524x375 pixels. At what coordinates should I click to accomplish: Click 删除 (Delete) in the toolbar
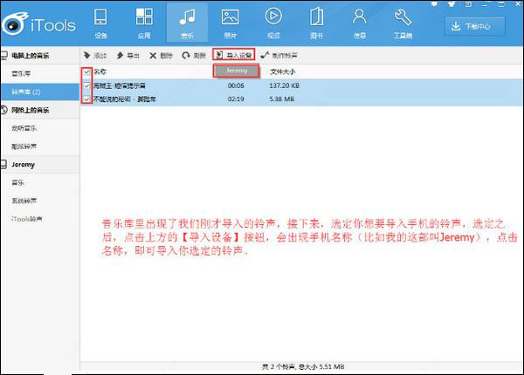click(161, 56)
